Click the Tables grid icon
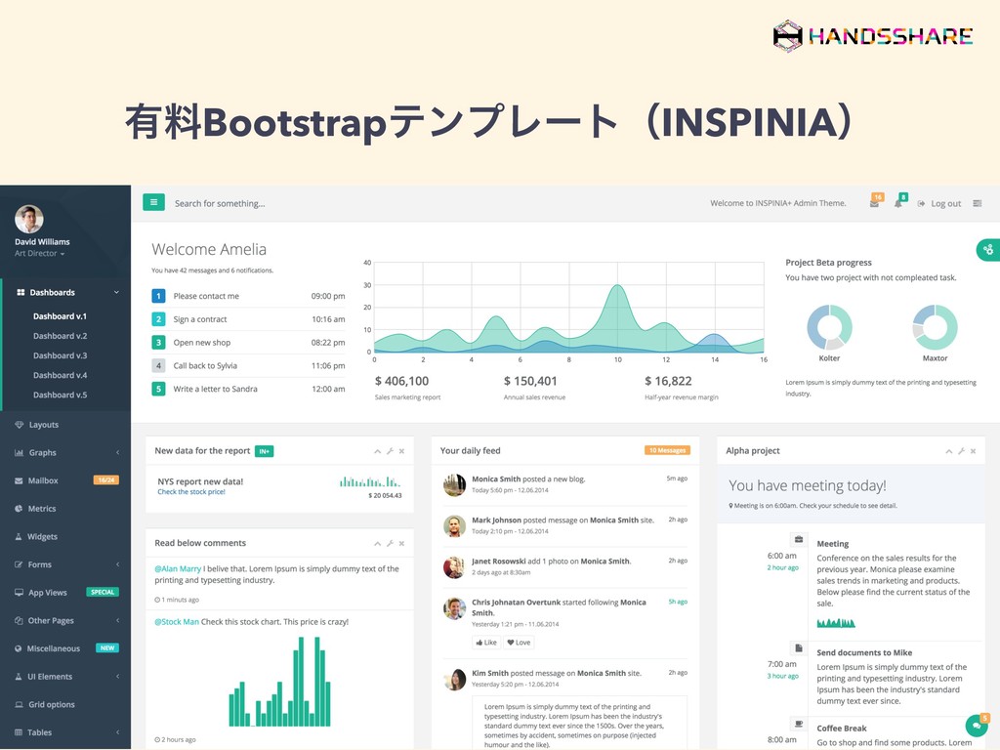This screenshot has width=1000, height=750. point(19,732)
